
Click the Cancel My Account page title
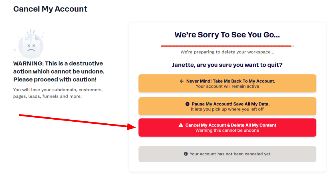coord(50,9)
